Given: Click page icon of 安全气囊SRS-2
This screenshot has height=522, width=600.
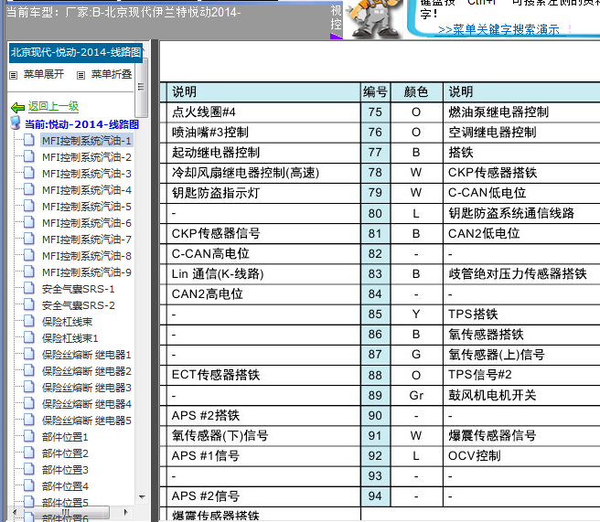Looking at the screenshot, I should pyautogui.click(x=28, y=304).
